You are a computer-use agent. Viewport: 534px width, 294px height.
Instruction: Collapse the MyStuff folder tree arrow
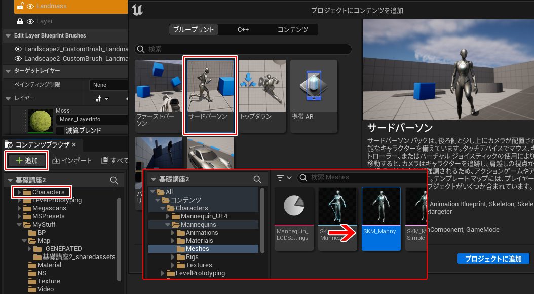point(19,225)
